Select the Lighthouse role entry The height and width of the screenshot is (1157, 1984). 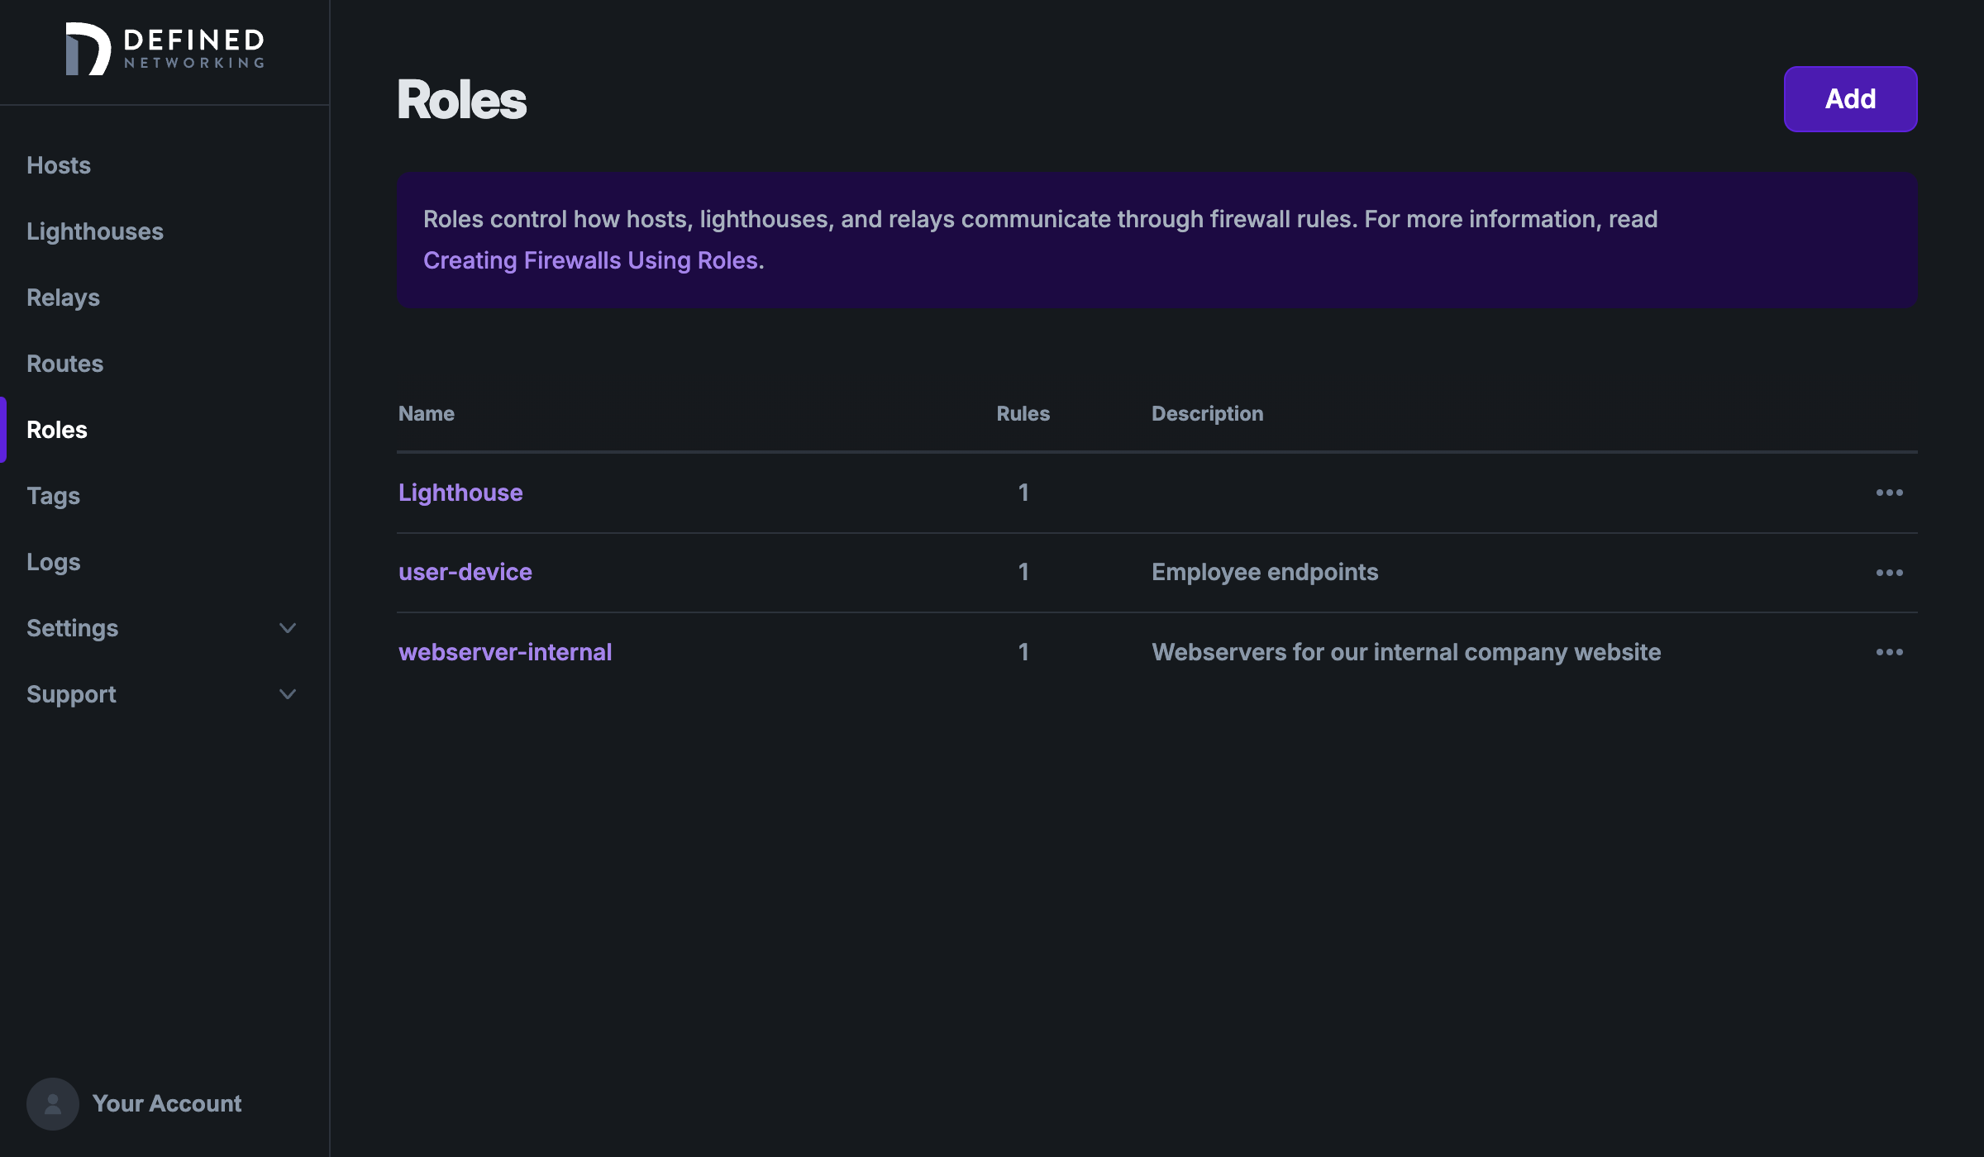pyautogui.click(x=460, y=490)
